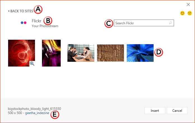The image size is (195, 123).
Task: Click the bigstockphoto_bloody_light_615550 filename text
Action: (x=34, y=109)
